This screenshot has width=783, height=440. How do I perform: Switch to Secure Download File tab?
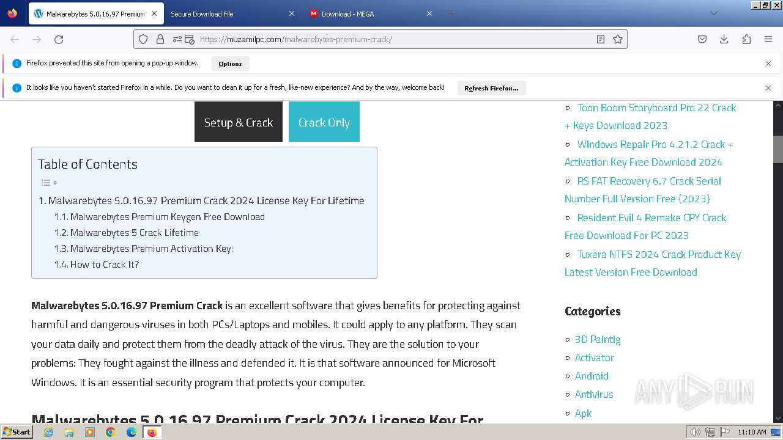tap(232, 13)
